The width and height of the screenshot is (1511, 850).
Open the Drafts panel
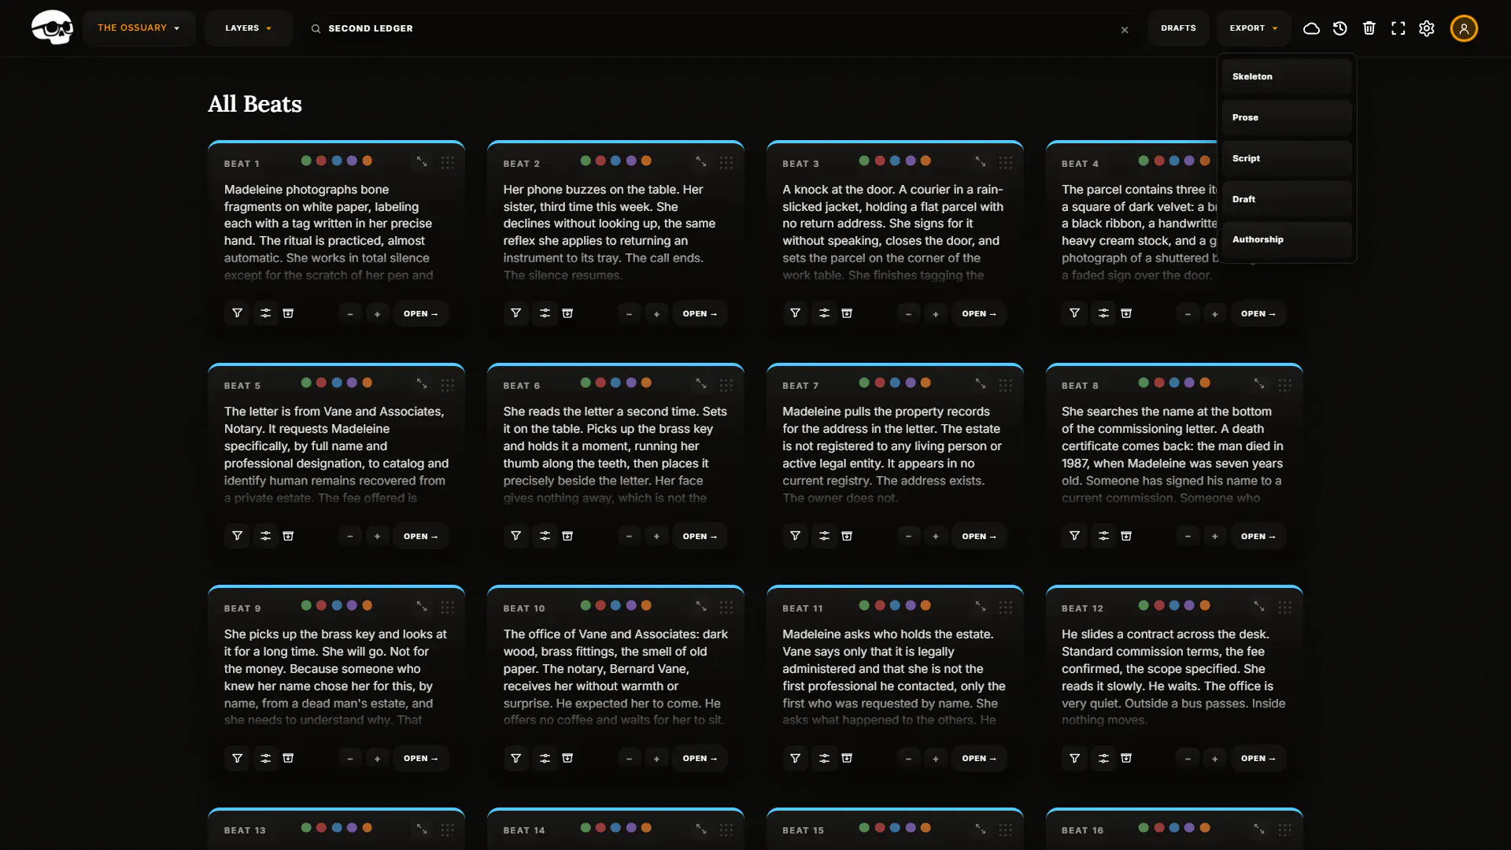[1178, 28]
